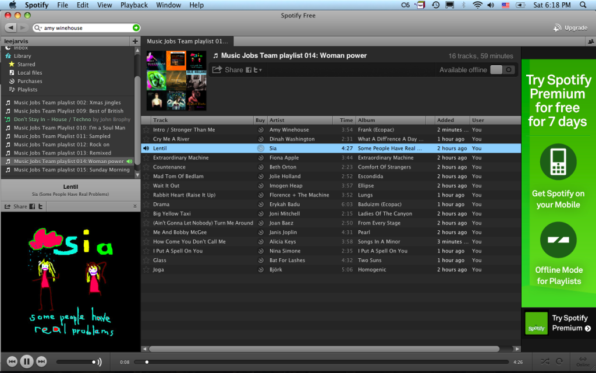
Task: Open the File menu
Action: 62,5
